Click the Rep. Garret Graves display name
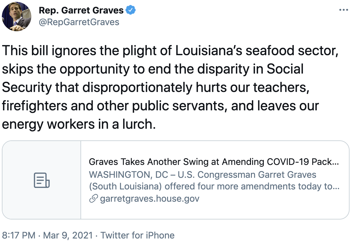 click(81, 10)
